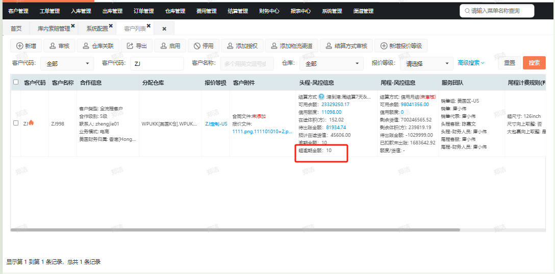
Task: Close the 库内索赔管理 tab
Action: [x=73, y=26]
